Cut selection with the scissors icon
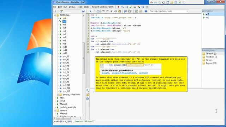This screenshot has height=127, width=226. coord(112,11)
